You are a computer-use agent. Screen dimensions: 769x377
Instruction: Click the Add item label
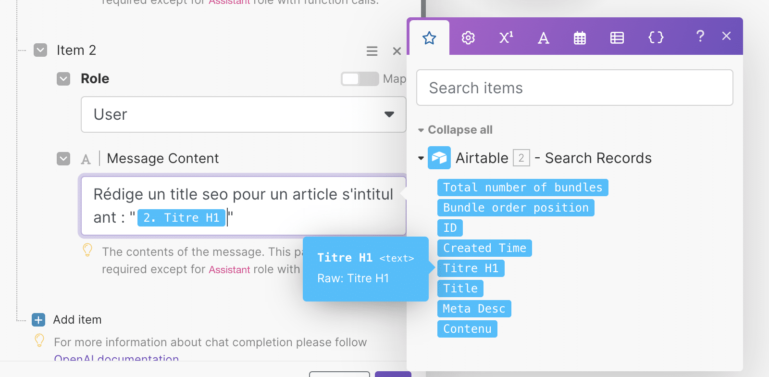(77, 320)
